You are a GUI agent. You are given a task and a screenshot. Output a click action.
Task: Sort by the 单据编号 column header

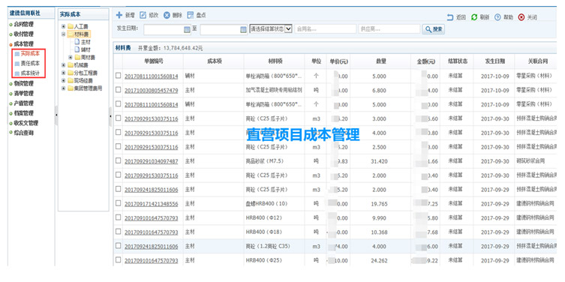[153, 61]
